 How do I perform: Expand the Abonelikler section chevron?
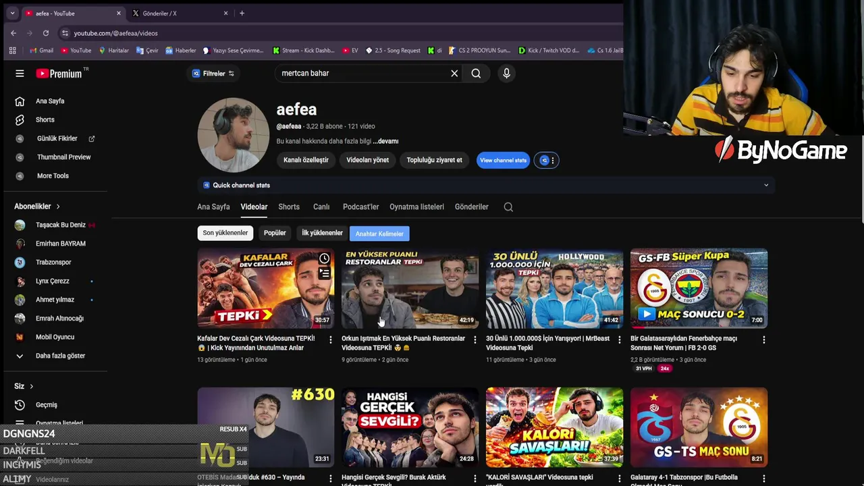pyautogui.click(x=58, y=207)
